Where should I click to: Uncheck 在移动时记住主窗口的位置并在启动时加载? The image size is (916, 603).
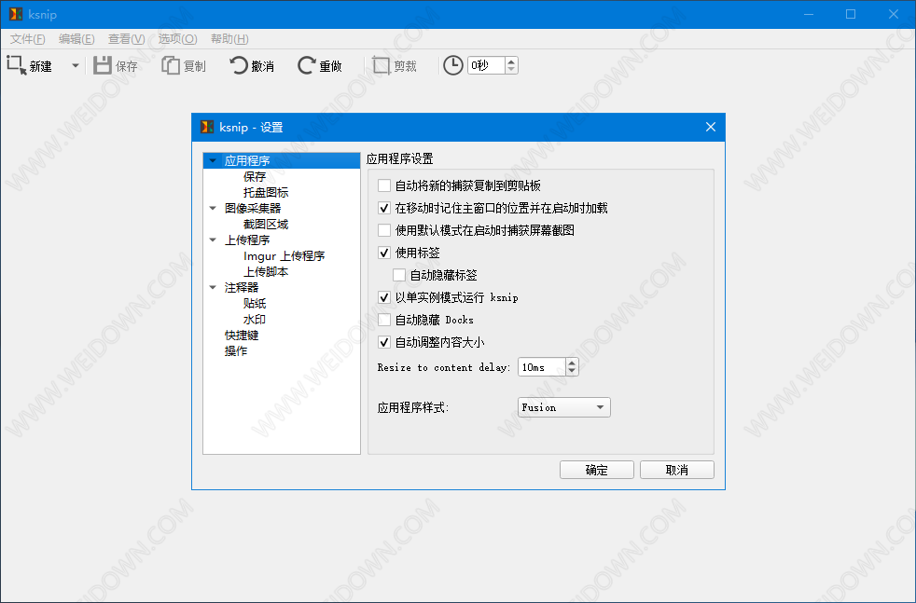pyautogui.click(x=384, y=208)
